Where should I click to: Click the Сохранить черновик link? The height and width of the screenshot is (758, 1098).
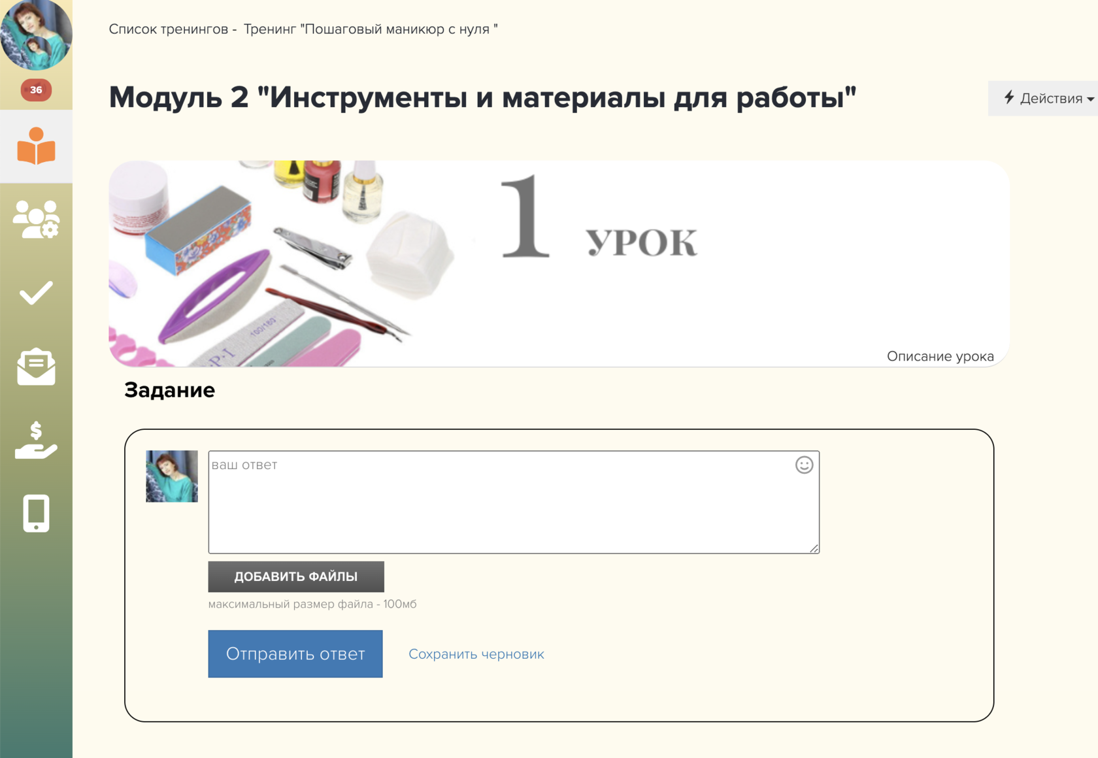tap(476, 654)
